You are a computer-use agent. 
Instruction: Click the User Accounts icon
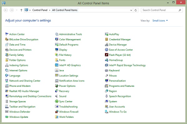(107, 107)
